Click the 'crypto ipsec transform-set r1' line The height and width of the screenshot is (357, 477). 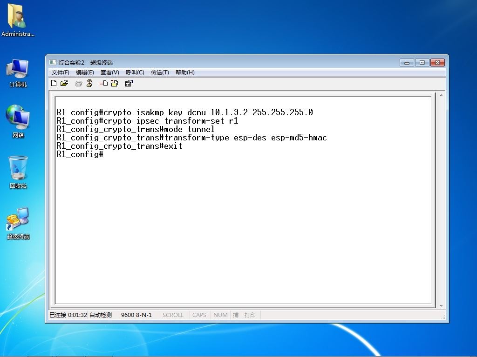click(x=148, y=121)
